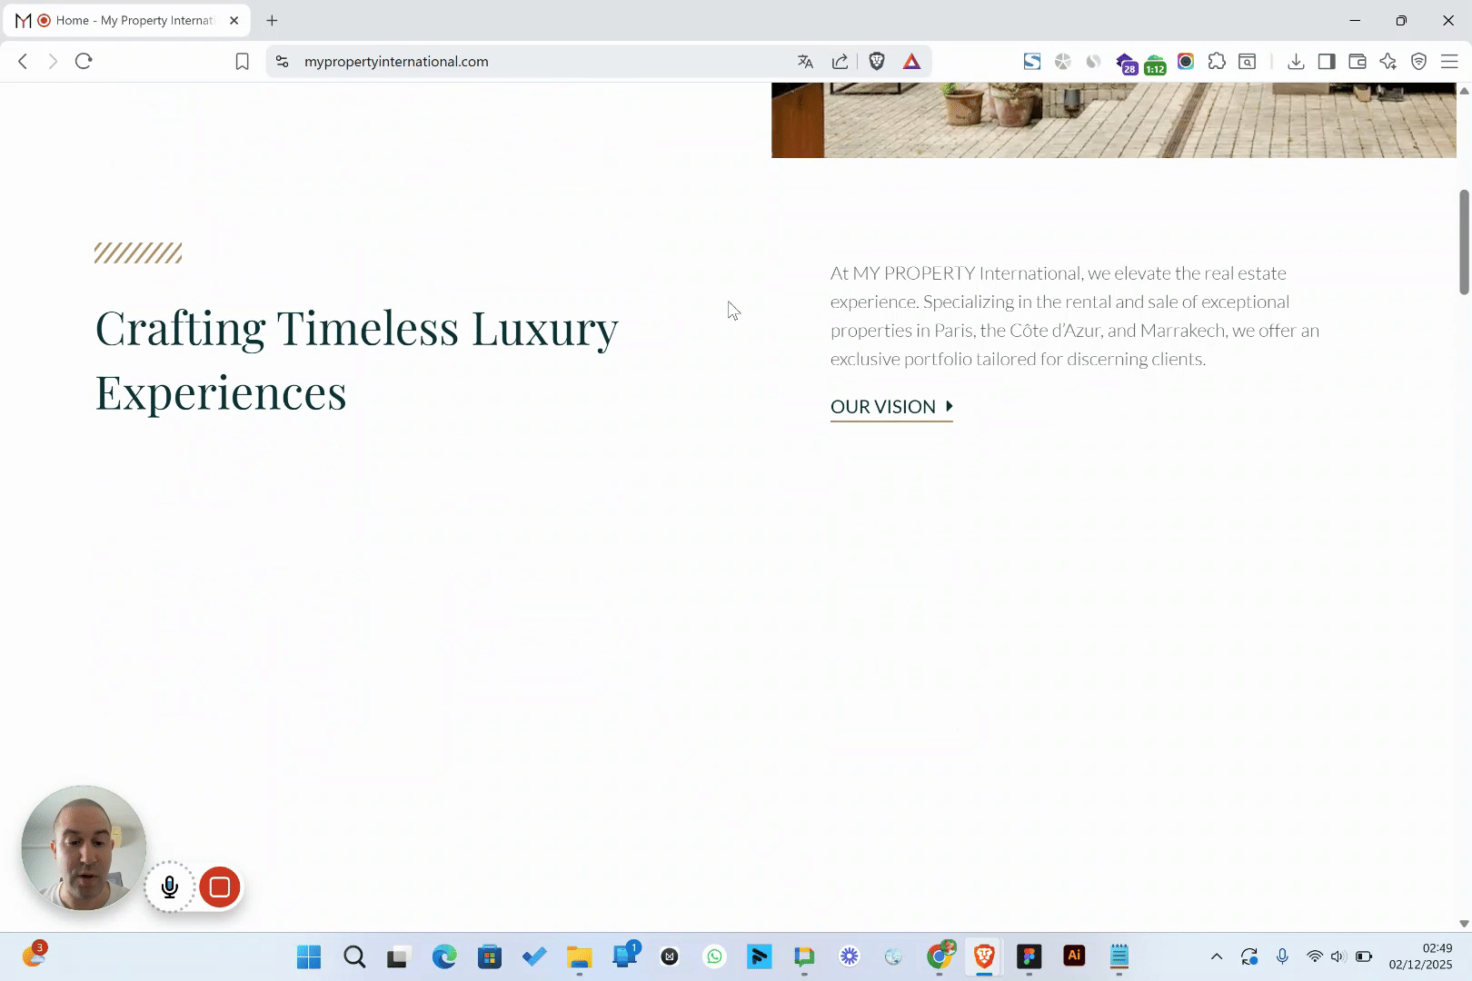Screen dimensions: 1472x981
Task: Bookmark this page with the bookmark icon
Action: click(x=242, y=61)
